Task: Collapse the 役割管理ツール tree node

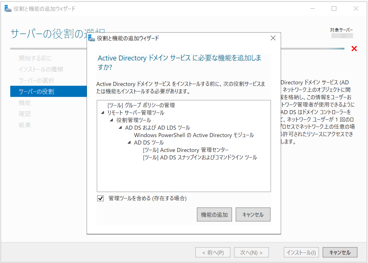Action: click(x=111, y=120)
